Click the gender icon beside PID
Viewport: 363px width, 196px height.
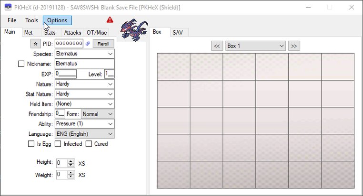[x=88, y=44]
